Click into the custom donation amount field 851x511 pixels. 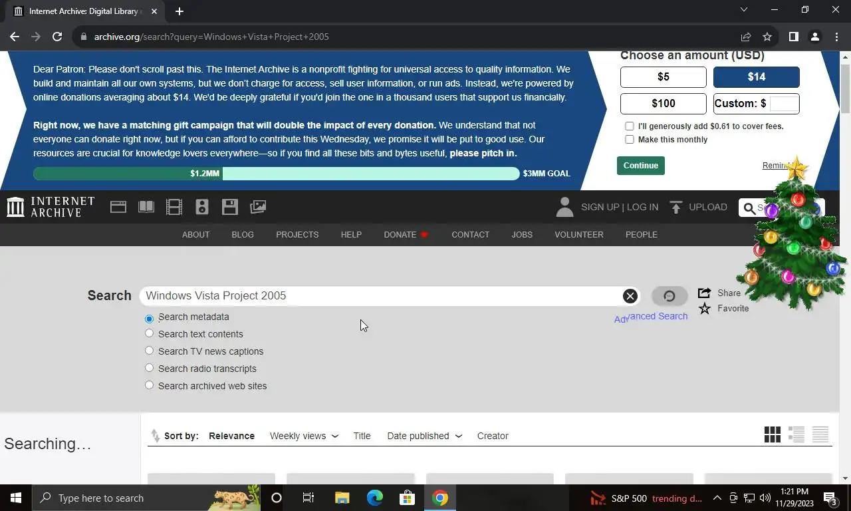point(784,104)
